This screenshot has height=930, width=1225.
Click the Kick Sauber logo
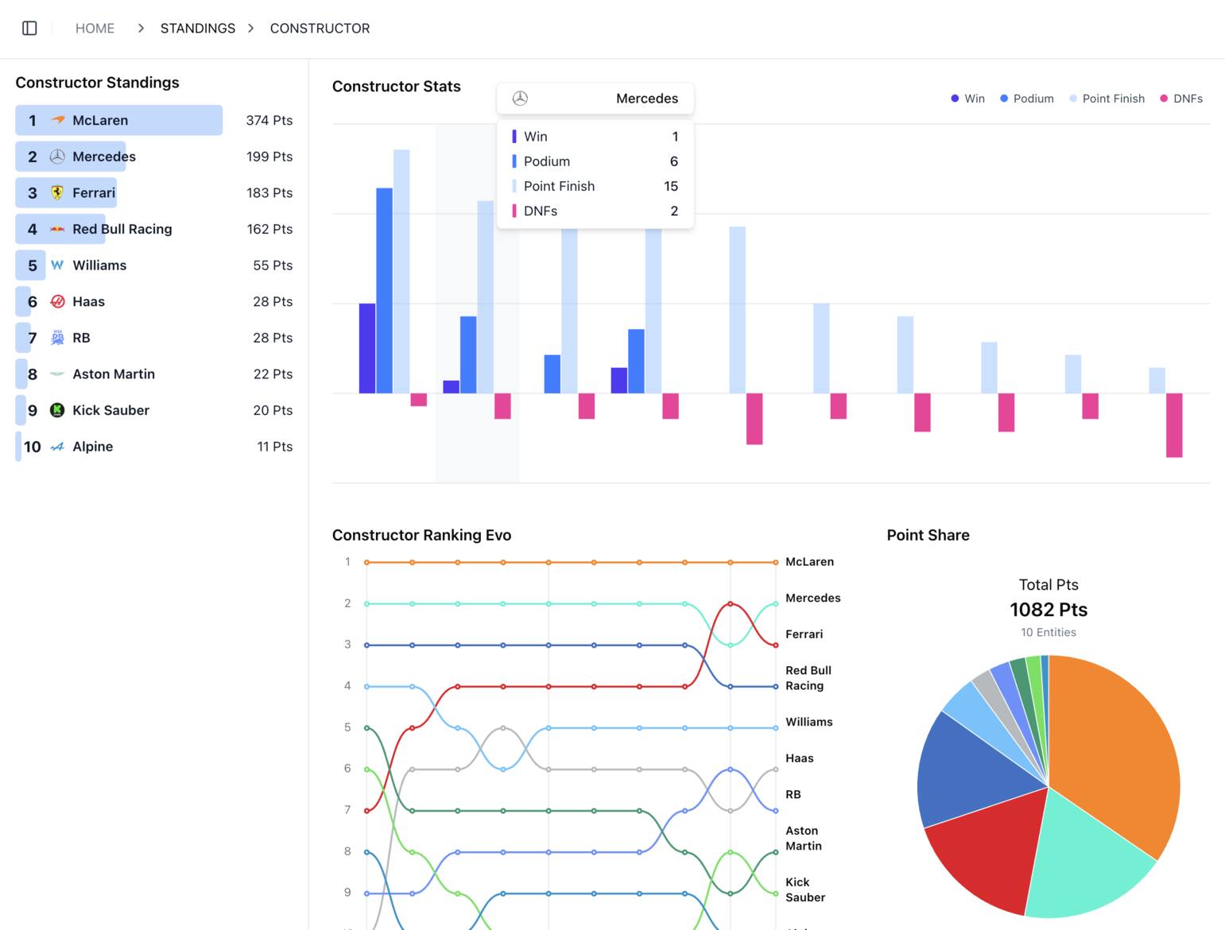point(57,410)
